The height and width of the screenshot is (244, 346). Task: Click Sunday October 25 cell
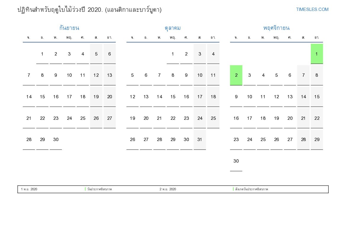[x=213, y=118]
